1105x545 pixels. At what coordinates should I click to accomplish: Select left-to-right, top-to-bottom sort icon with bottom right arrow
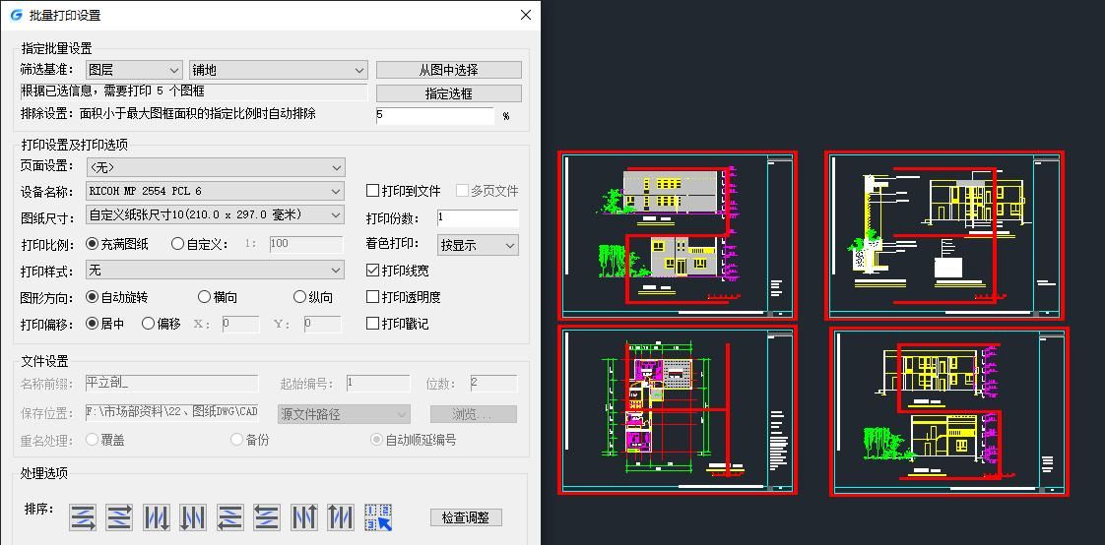(83, 517)
